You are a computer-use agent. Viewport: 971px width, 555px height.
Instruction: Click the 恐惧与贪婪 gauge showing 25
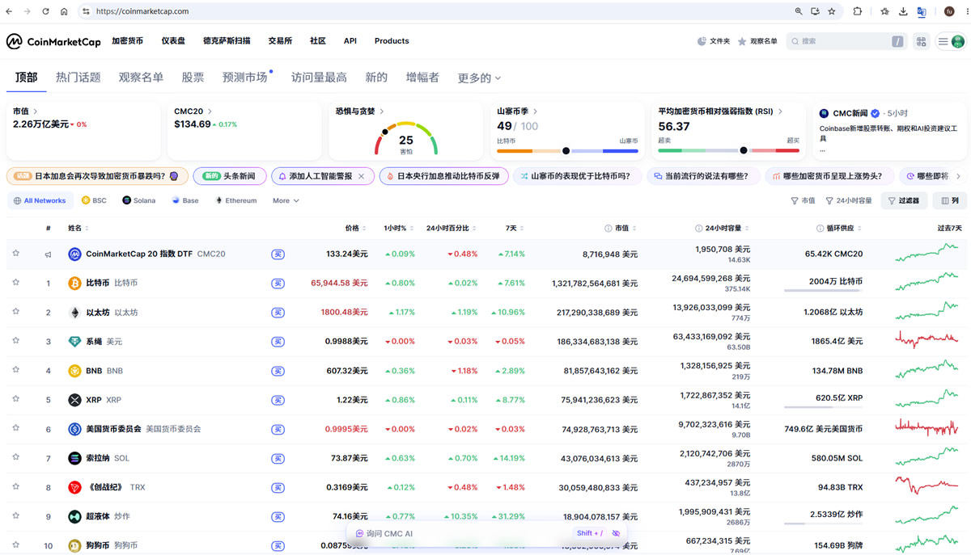(x=406, y=138)
